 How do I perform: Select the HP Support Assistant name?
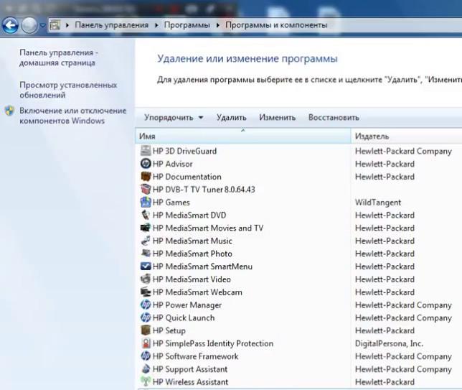pyautogui.click(x=190, y=369)
